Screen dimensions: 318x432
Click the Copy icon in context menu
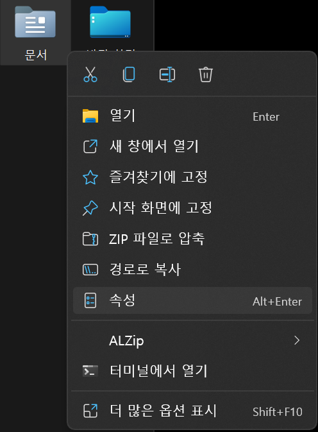point(129,74)
